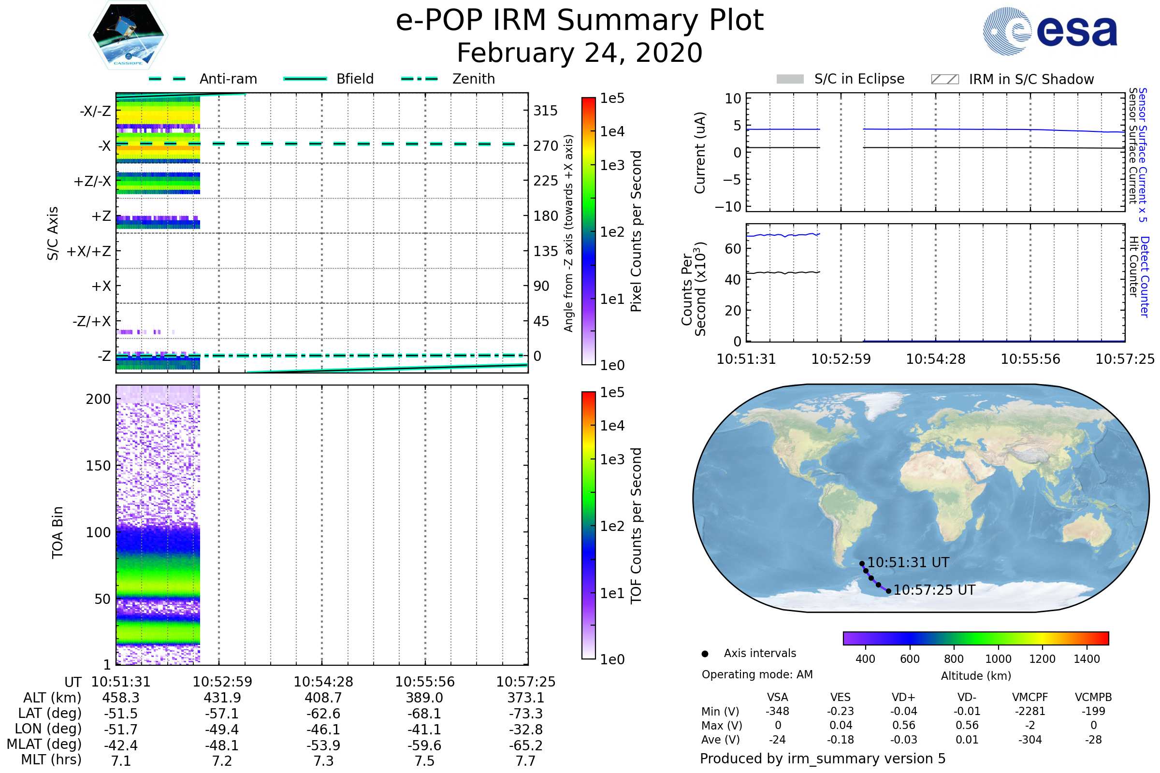Viewport: 1160px width, 773px height.
Task: Click the Anti-ram dashed legend line
Action: click(x=167, y=79)
